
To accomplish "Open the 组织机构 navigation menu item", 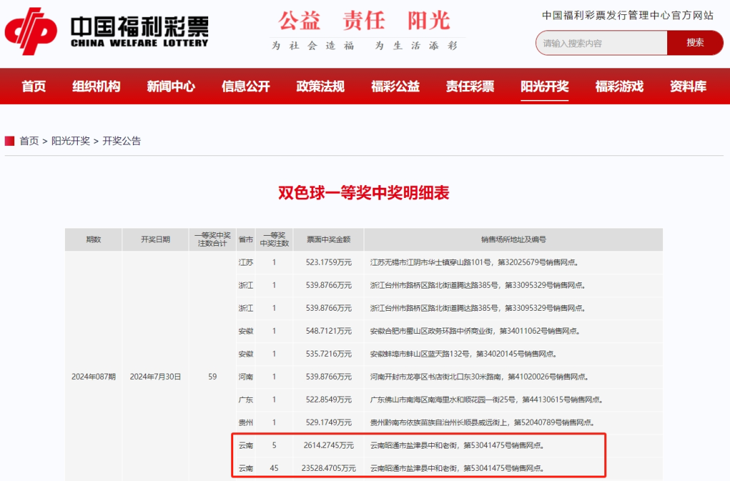I will (96, 86).
